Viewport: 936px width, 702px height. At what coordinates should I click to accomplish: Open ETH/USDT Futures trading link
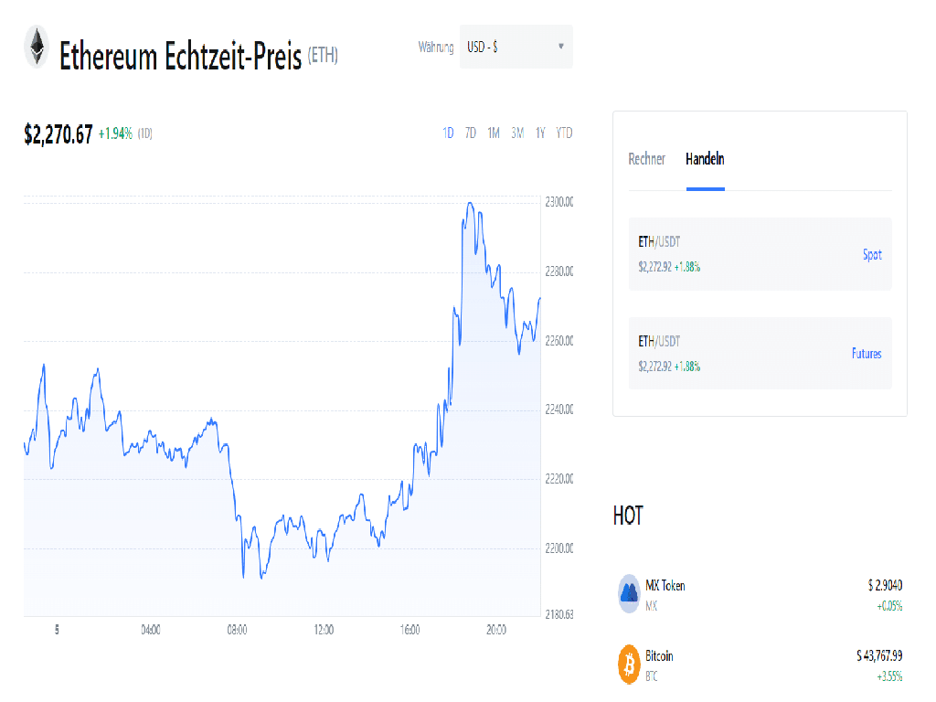coord(867,354)
